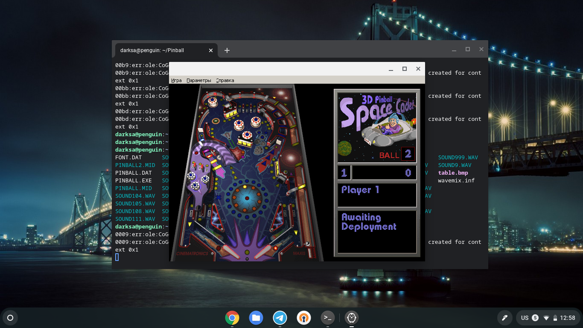Open the Files app from the shelf
Image resolution: width=583 pixels, height=328 pixels.
pos(256,318)
